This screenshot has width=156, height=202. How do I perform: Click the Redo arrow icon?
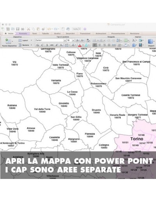pyautogui.click(x=56, y=29)
